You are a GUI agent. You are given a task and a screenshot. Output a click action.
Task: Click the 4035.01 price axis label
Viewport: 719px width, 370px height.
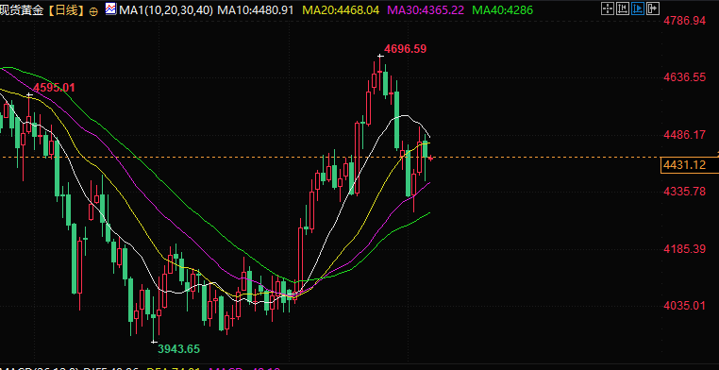(x=685, y=306)
